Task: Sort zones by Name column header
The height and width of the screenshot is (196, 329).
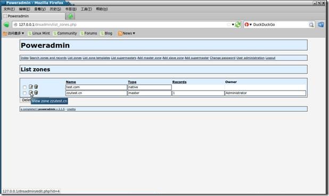Action: tap(71, 82)
